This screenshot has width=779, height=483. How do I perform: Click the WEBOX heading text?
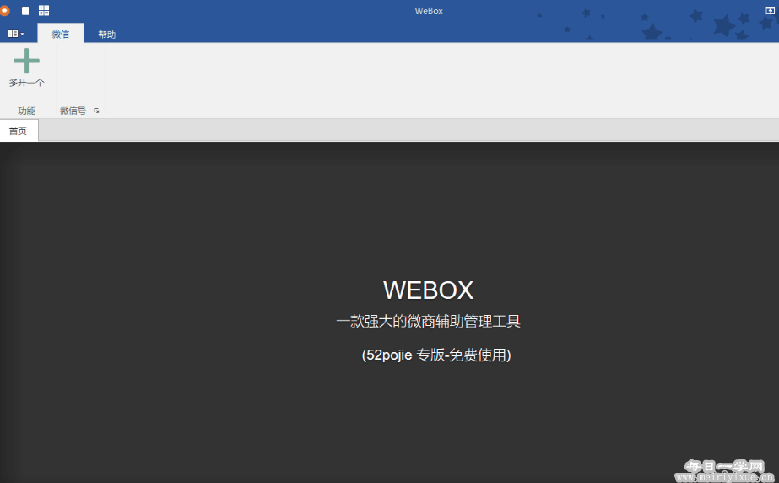428,290
